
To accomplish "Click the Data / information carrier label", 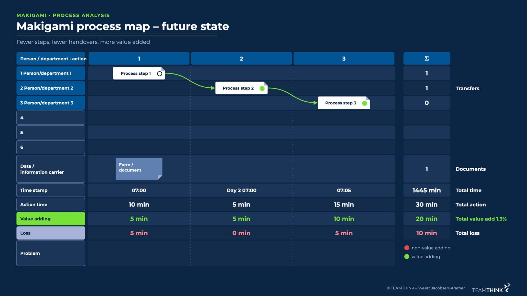I will (51, 169).
